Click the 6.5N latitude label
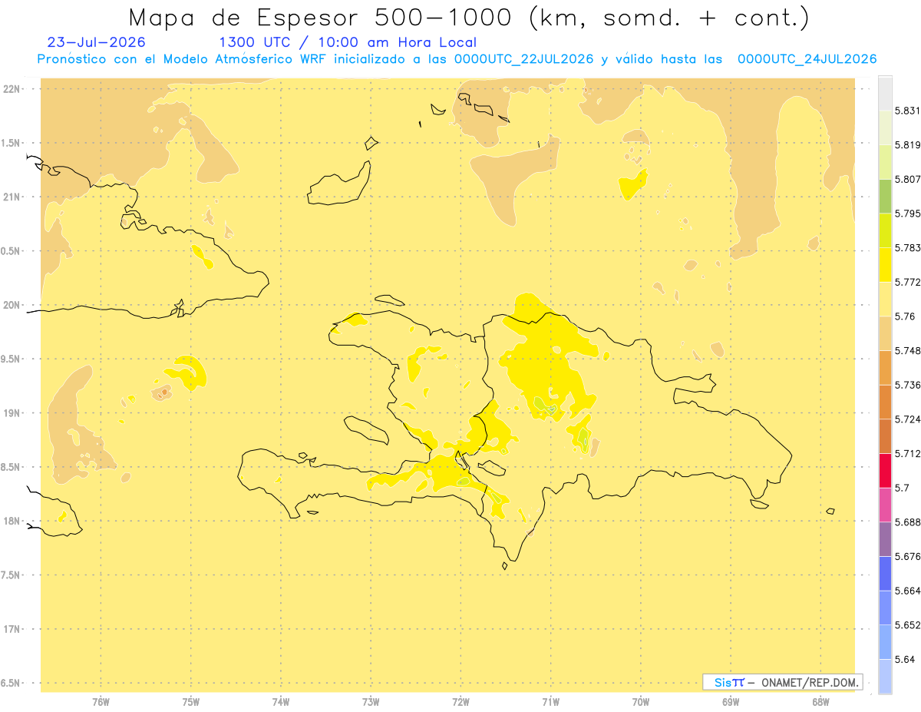This screenshot has width=921, height=712. (11, 683)
